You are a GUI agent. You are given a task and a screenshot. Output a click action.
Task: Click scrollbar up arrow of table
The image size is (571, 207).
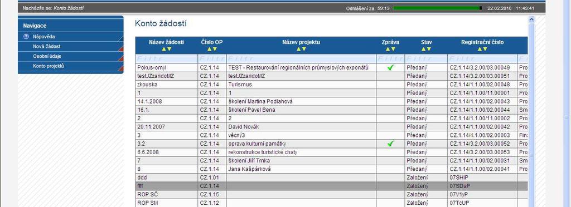531,19
